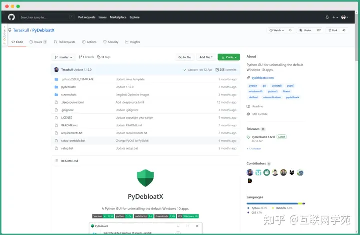Click the README.md outline list icon
This screenshot has height=235, width=360.
(56, 161)
